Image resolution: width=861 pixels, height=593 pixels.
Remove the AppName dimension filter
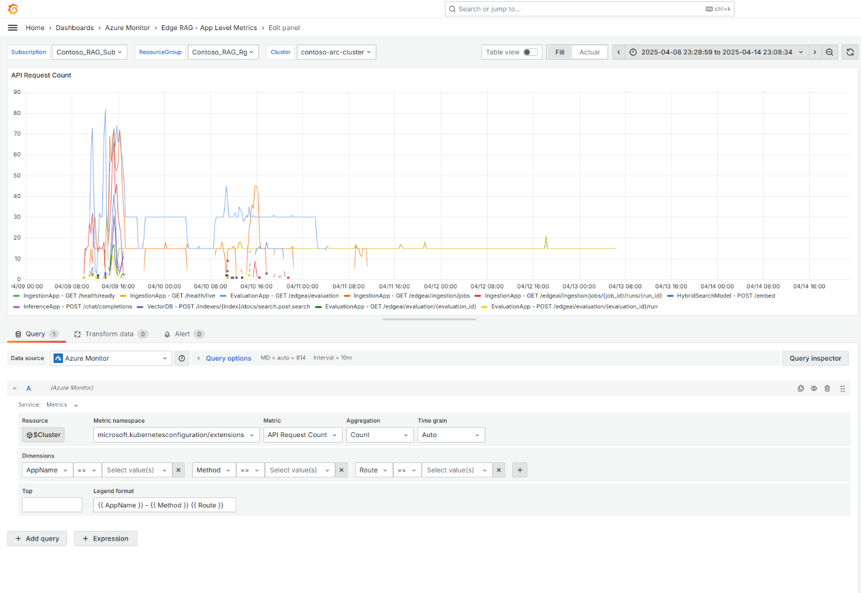coord(179,470)
